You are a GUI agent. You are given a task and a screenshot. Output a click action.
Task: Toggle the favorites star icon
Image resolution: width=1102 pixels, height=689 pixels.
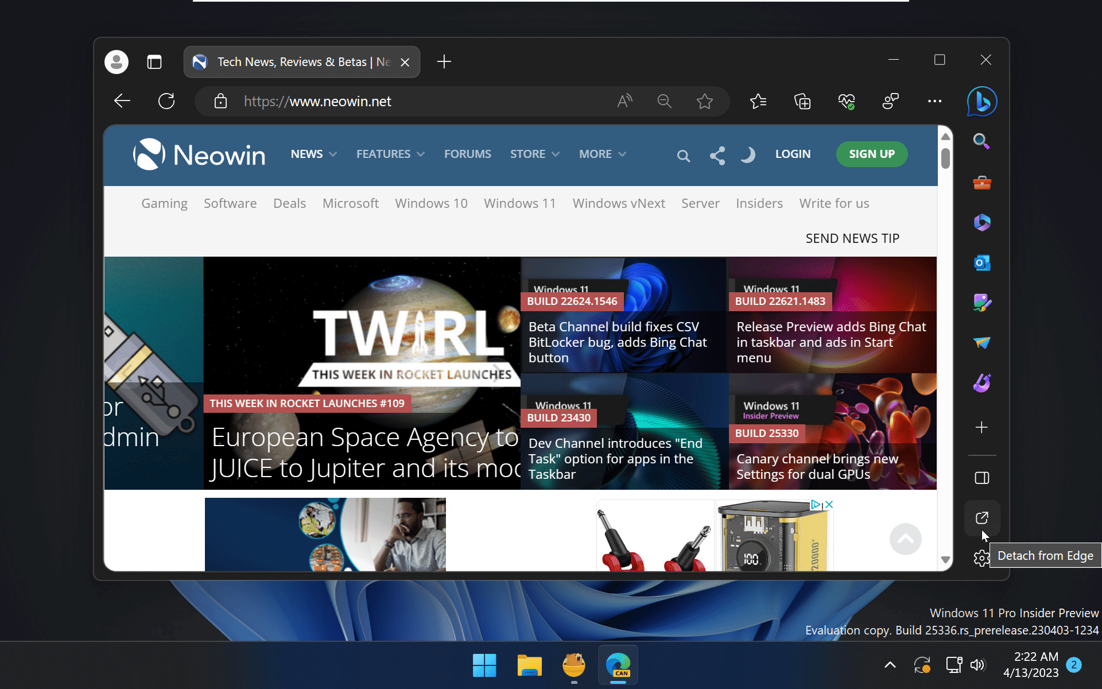(704, 100)
